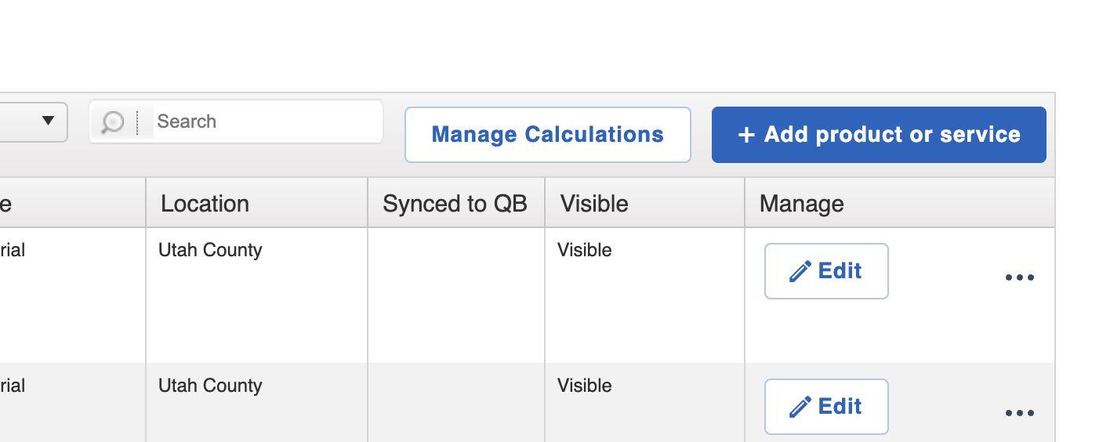Click the first row's Visible status cell
This screenshot has width=1110, height=442.
(x=585, y=250)
